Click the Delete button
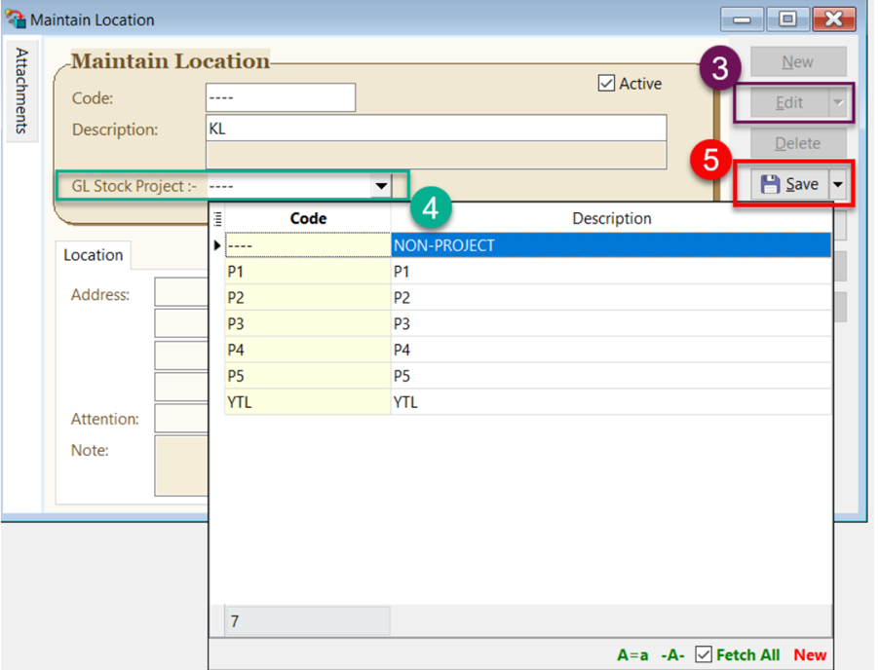The width and height of the screenshot is (880, 670). (796, 143)
